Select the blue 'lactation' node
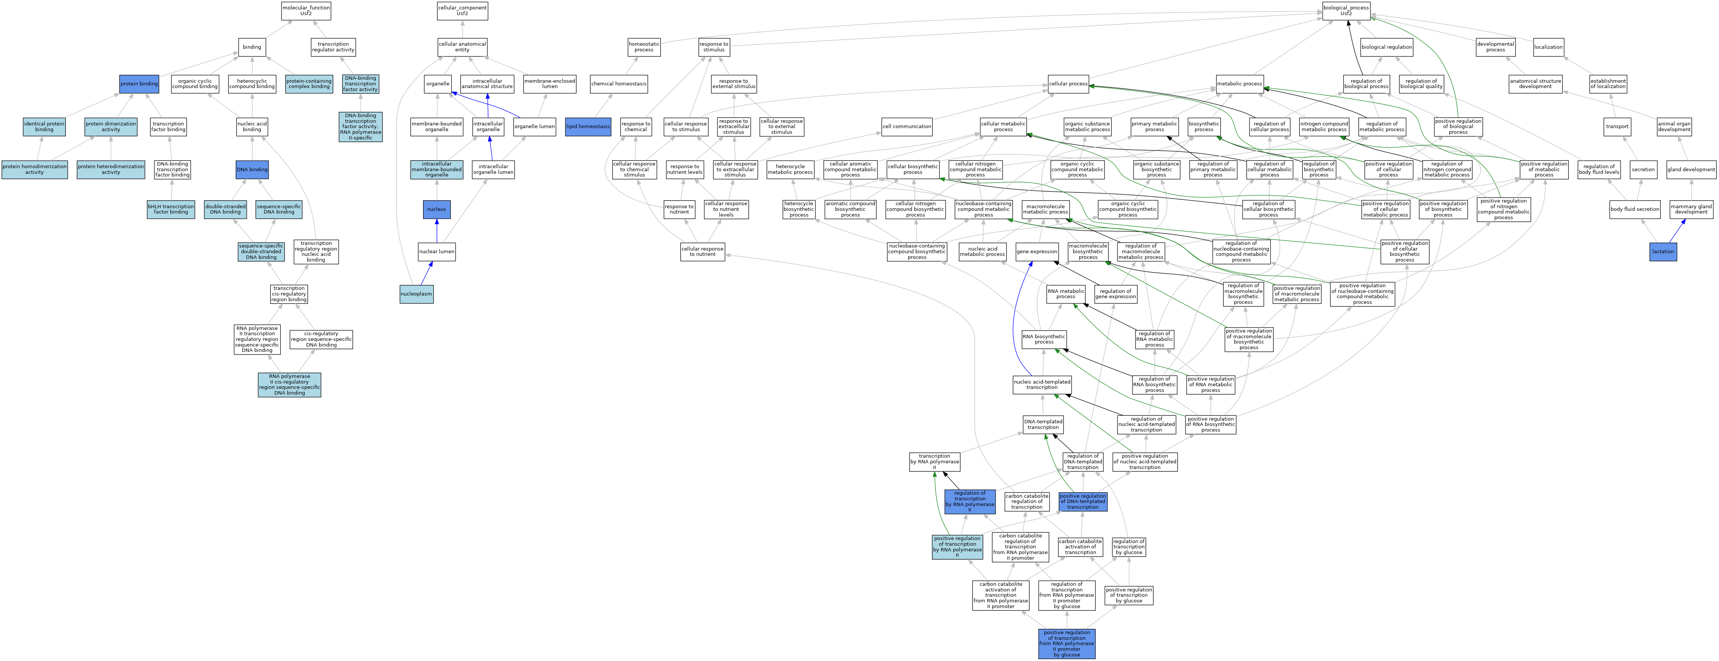 pos(1663,252)
